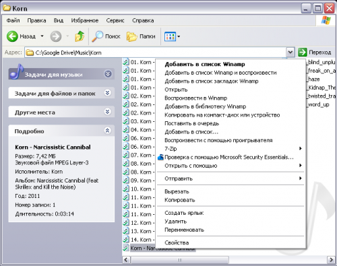Open the Файл menu
337x266 pixels.
coord(13,20)
